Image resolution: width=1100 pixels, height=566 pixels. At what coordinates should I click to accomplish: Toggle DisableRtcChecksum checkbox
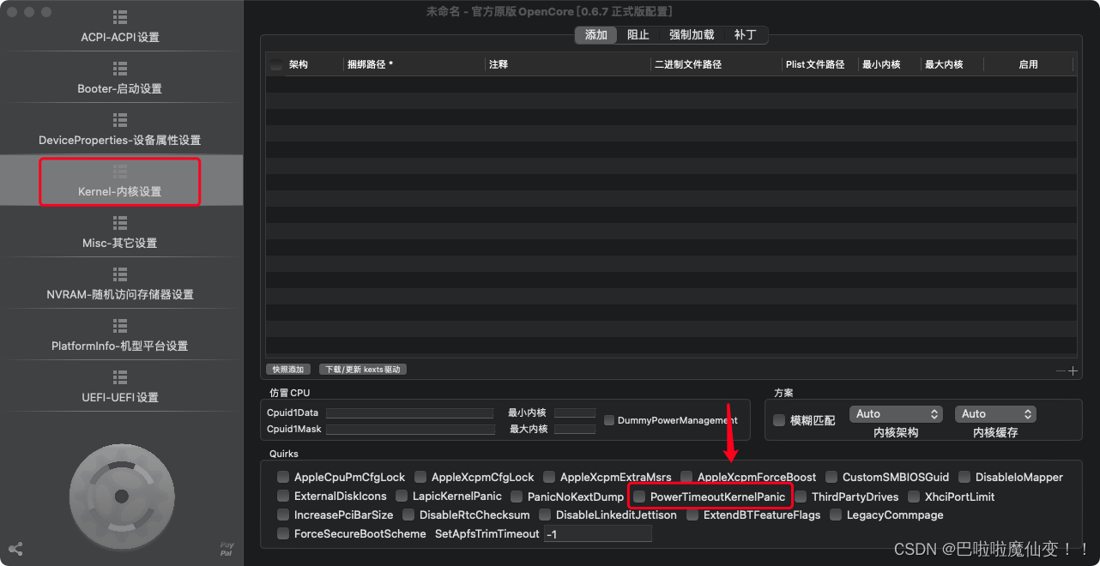pos(408,515)
